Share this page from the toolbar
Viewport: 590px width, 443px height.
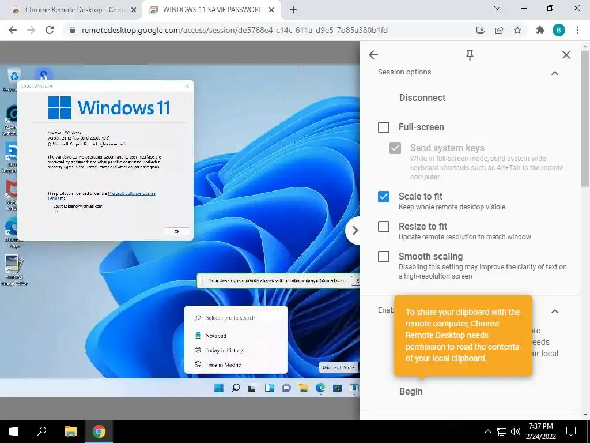click(x=499, y=30)
